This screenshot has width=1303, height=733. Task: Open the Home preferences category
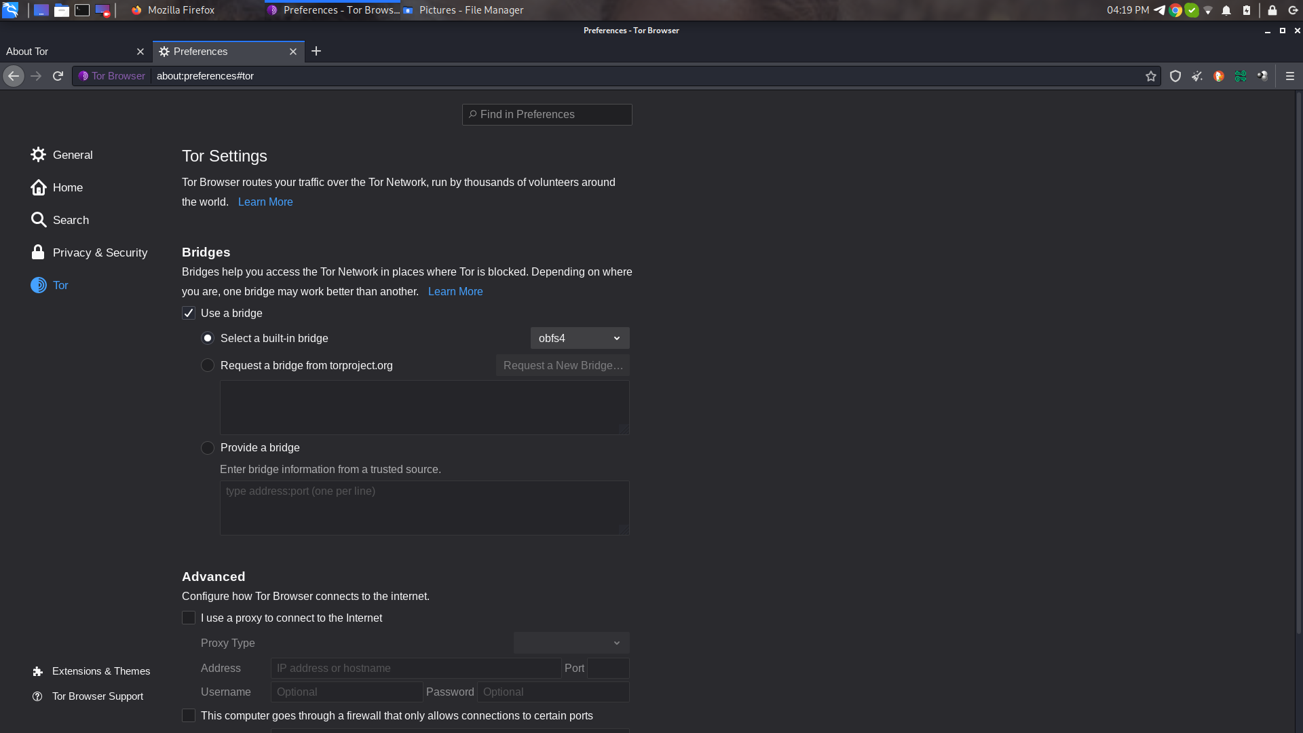pyautogui.click(x=57, y=187)
